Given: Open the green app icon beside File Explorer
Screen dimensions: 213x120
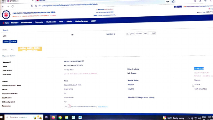Looking at the screenshot, I should click(x=73, y=117).
